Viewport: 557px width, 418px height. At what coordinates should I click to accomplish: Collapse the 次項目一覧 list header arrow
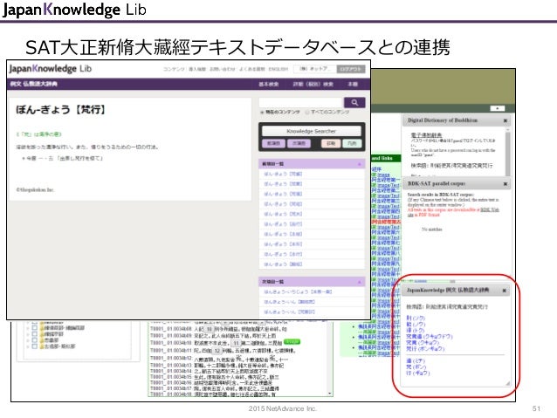(x=359, y=282)
